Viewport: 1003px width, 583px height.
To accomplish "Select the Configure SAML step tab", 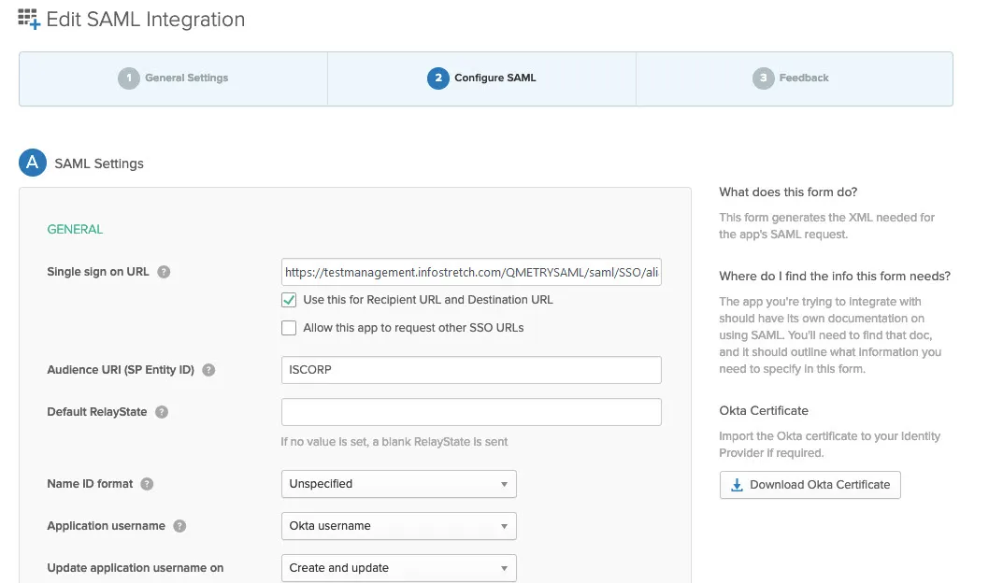I will pyautogui.click(x=482, y=78).
